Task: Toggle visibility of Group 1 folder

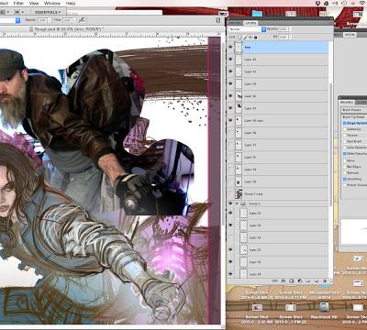Action: click(x=231, y=203)
